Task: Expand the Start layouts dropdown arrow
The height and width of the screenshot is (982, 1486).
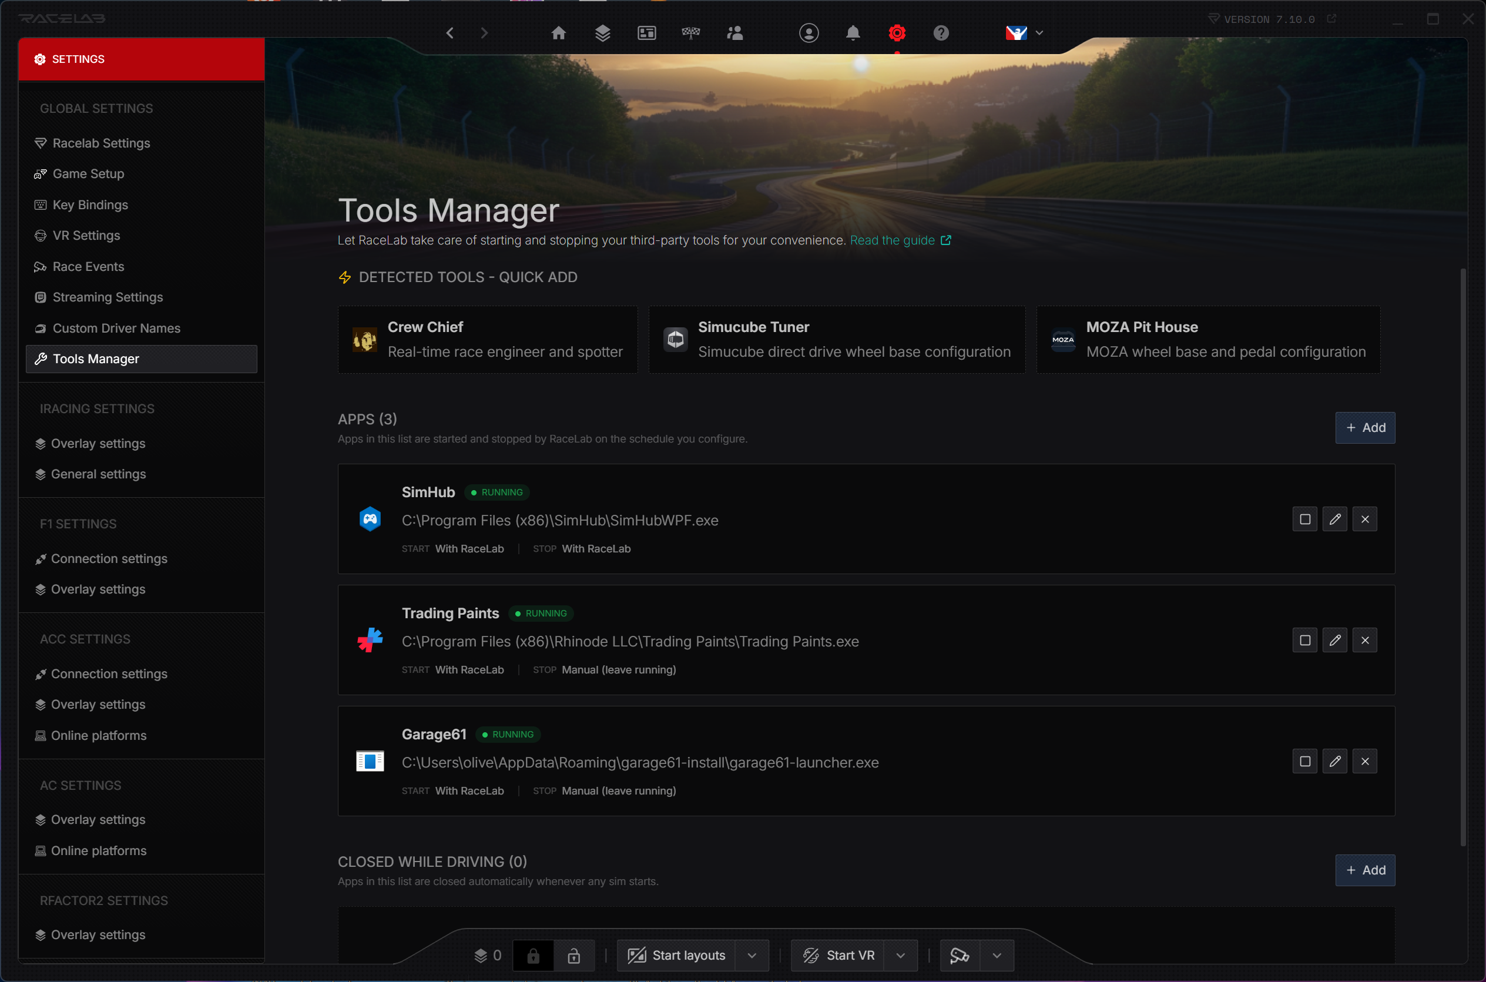Action: [752, 956]
